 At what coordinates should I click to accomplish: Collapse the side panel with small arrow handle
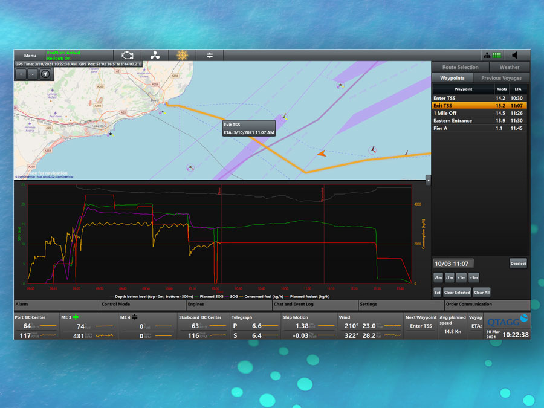tap(428, 180)
